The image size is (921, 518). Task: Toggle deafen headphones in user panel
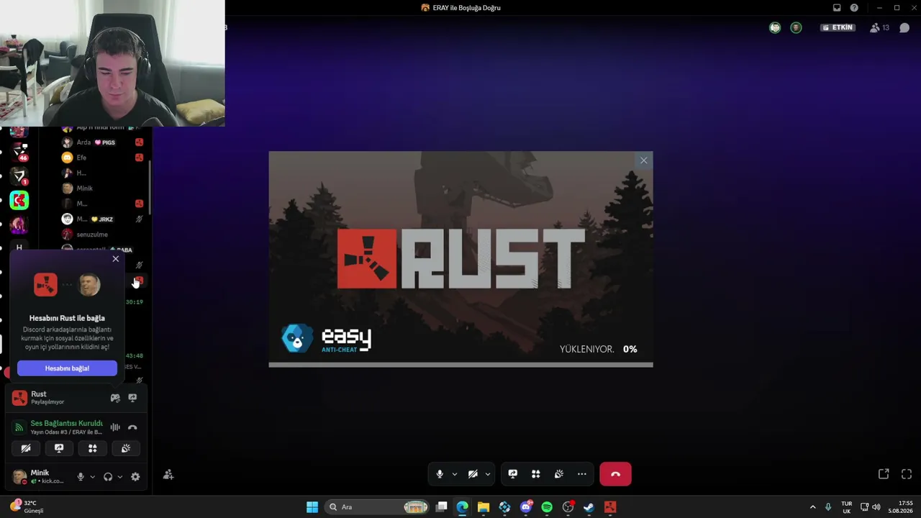coord(108,477)
